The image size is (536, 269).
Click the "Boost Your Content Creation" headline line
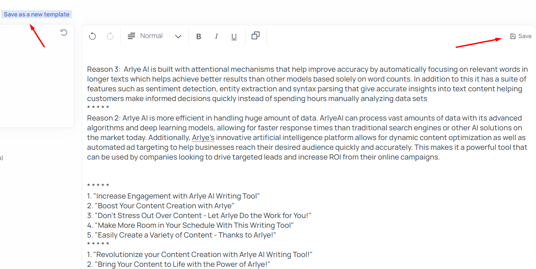click(165, 206)
